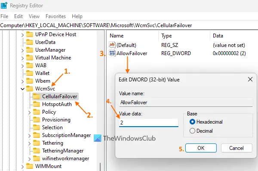Click the Registry Editor app icon
Screen dimensions: 258x171
(4, 5)
